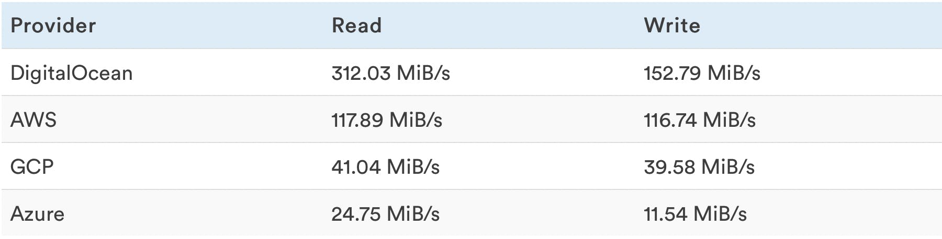This screenshot has width=942, height=239.
Task: Select the GCP provider name cell
Action: click(x=32, y=167)
